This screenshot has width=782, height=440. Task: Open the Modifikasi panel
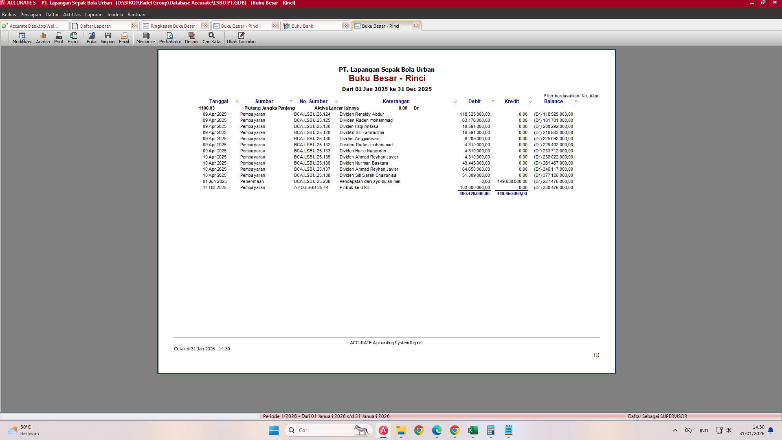click(x=22, y=38)
